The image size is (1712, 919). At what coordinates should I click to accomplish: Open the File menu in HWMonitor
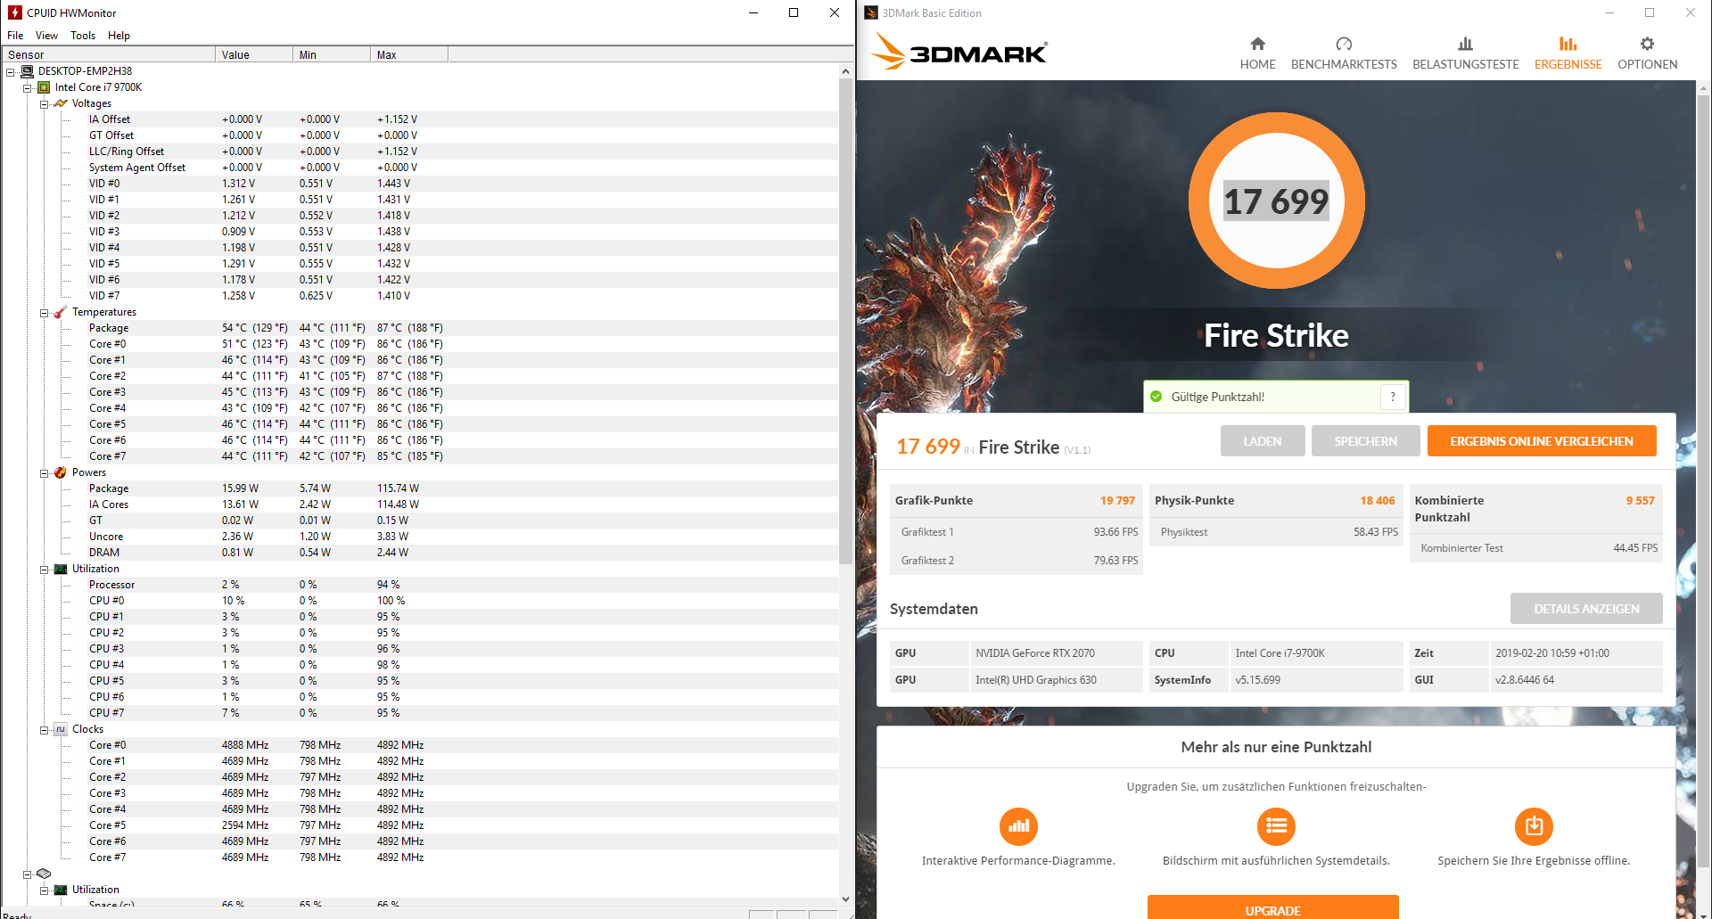coord(15,36)
